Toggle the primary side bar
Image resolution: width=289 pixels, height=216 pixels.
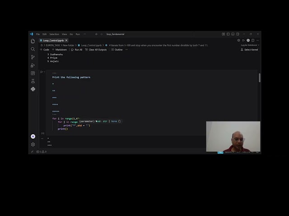pyautogui.click(x=228, y=34)
